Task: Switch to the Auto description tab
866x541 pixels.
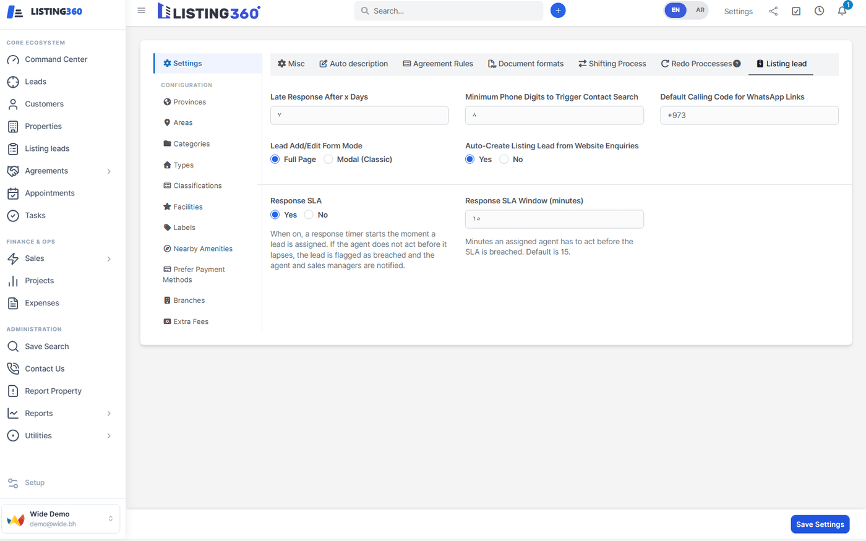Action: click(354, 64)
